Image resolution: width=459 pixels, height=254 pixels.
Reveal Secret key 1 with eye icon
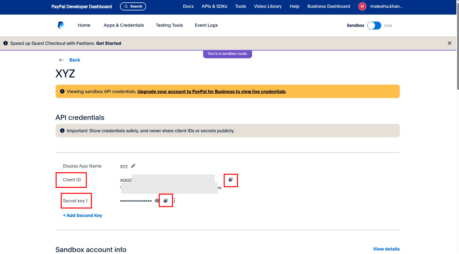[x=157, y=201]
